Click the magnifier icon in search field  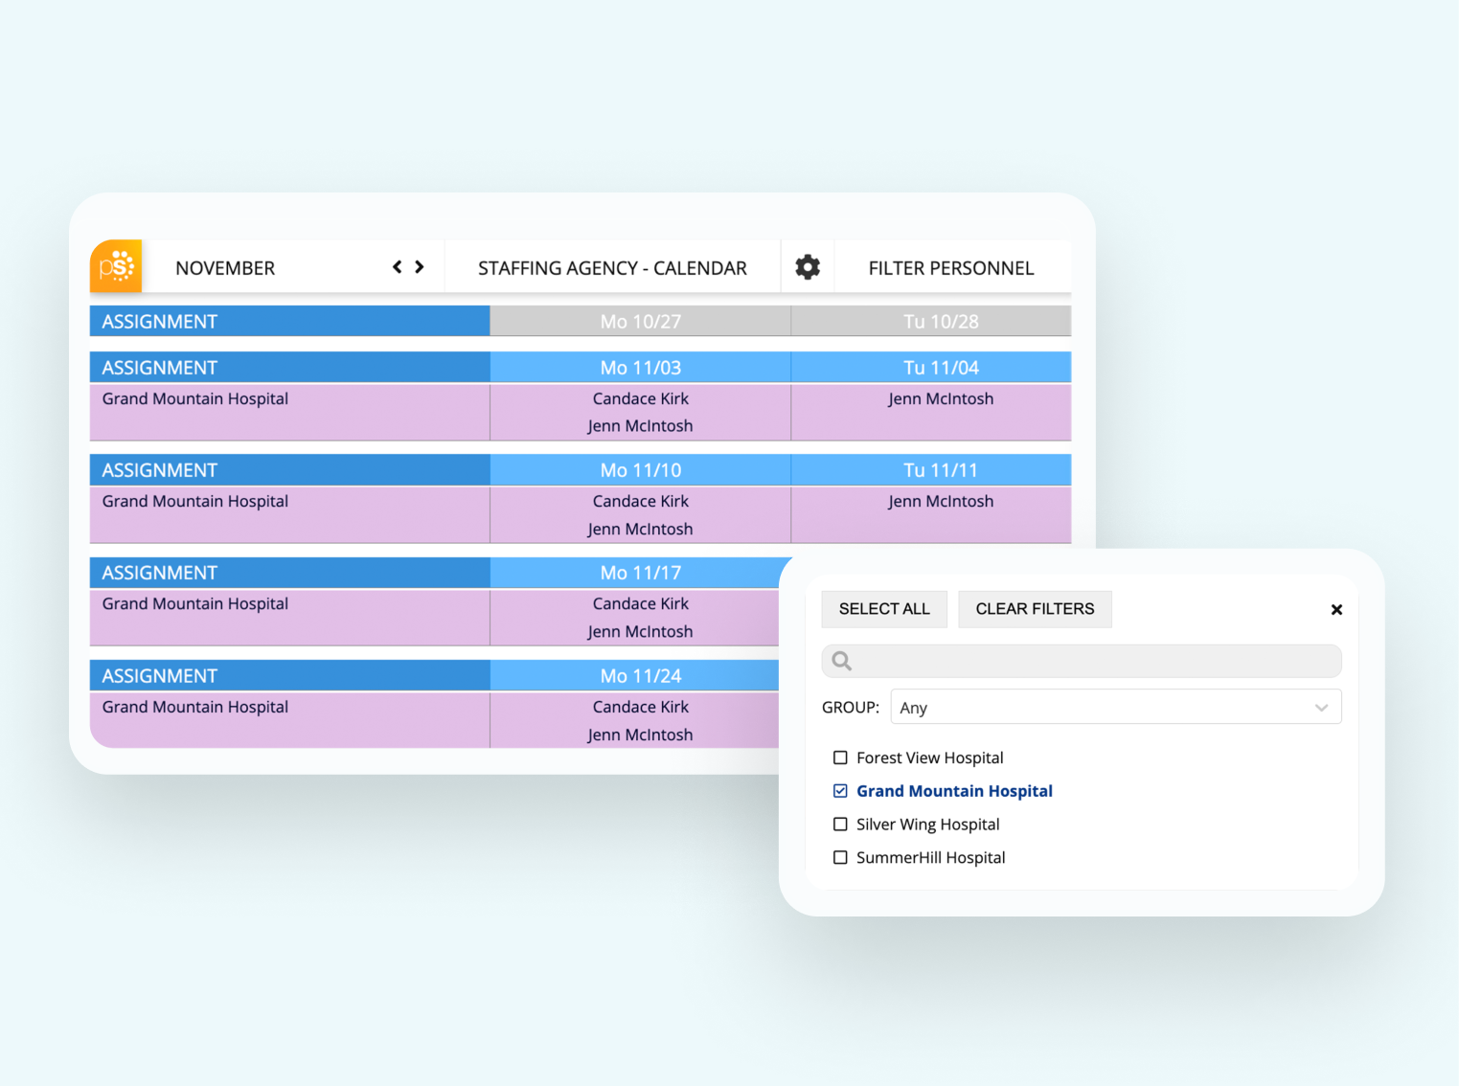842,661
